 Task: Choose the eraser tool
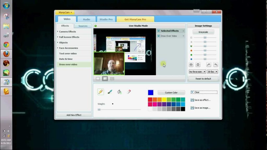tap(129, 92)
